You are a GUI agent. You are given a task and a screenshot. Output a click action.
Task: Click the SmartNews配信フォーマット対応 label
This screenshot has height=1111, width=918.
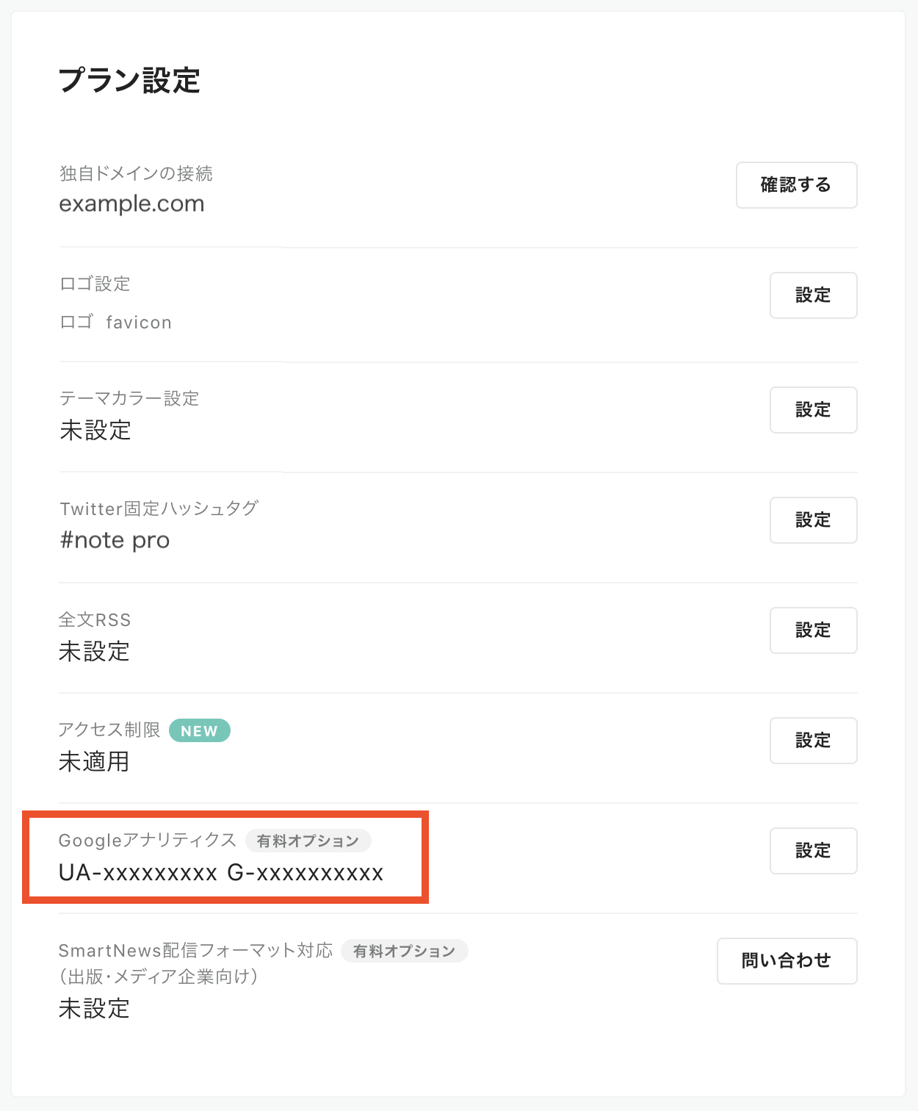tap(195, 950)
